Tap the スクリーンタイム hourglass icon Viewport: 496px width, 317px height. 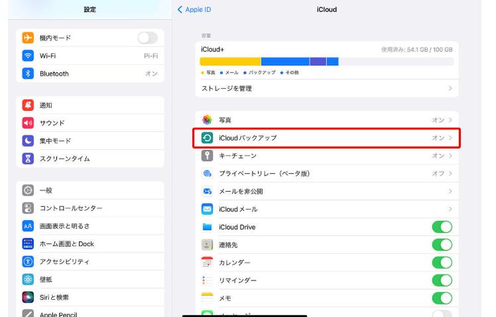[28, 158]
